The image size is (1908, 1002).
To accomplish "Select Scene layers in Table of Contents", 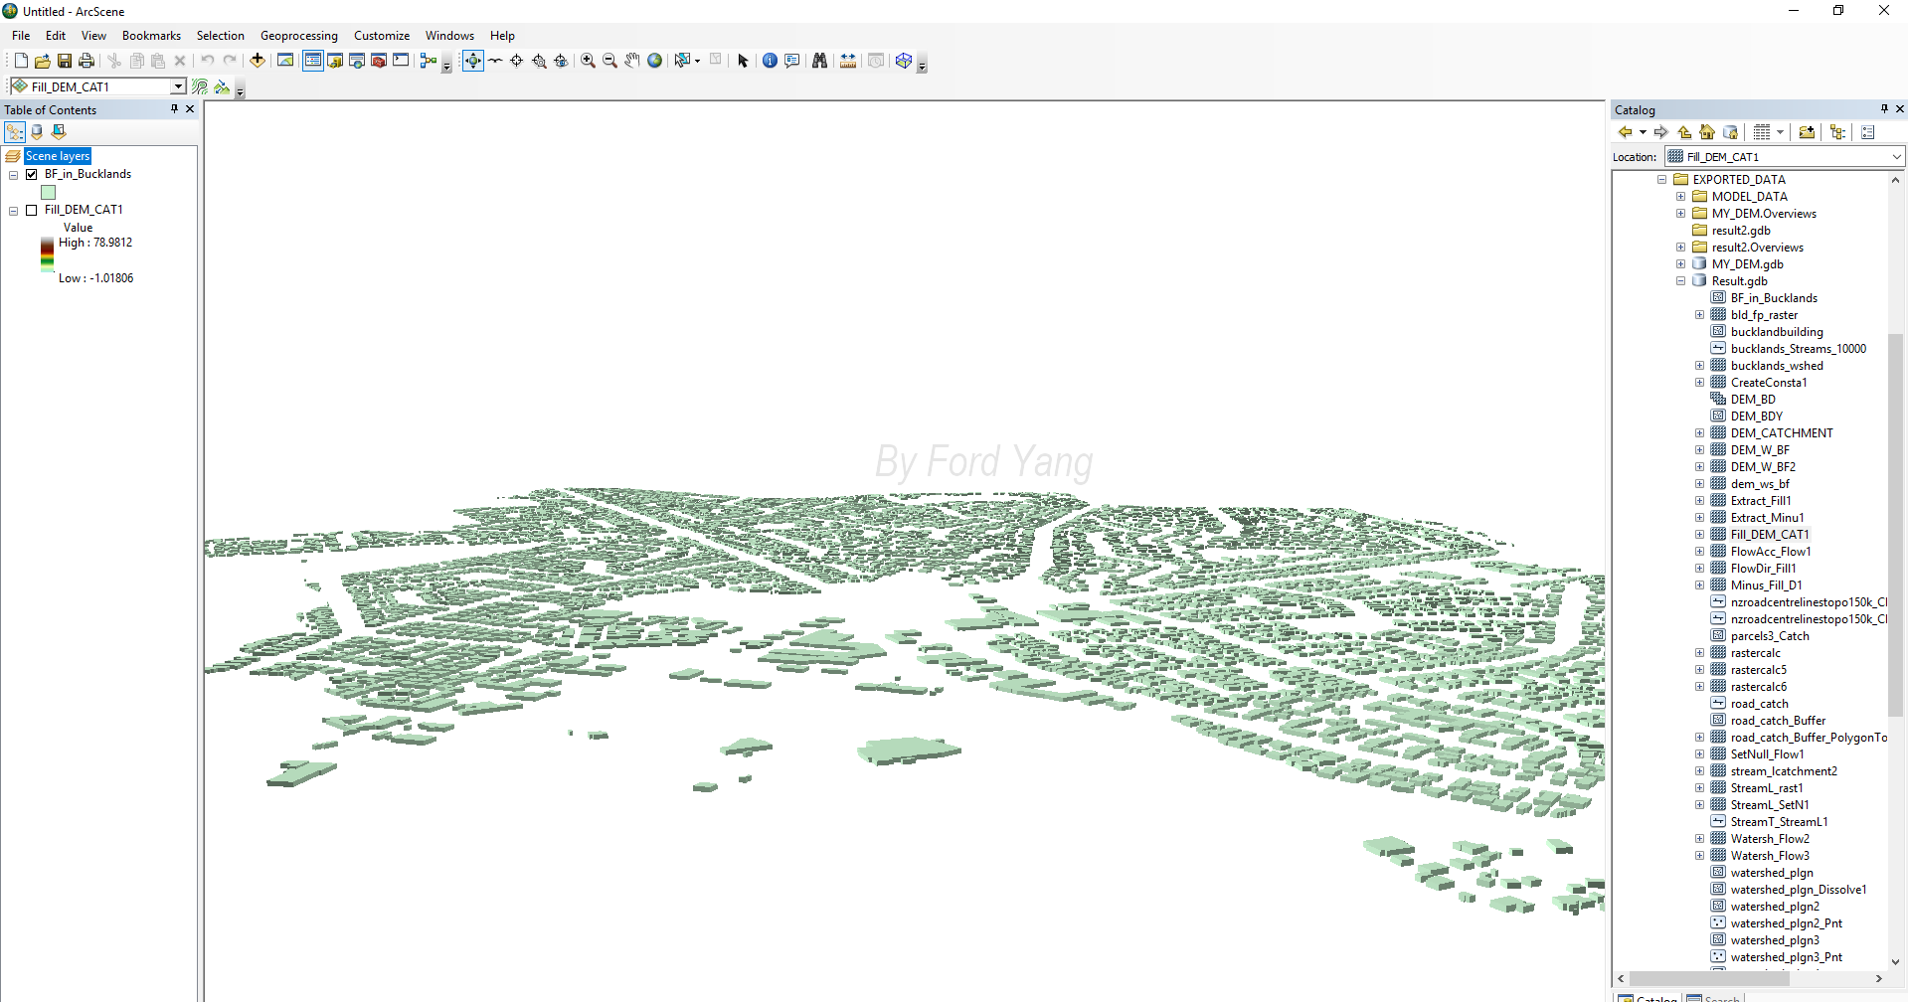I will point(58,156).
